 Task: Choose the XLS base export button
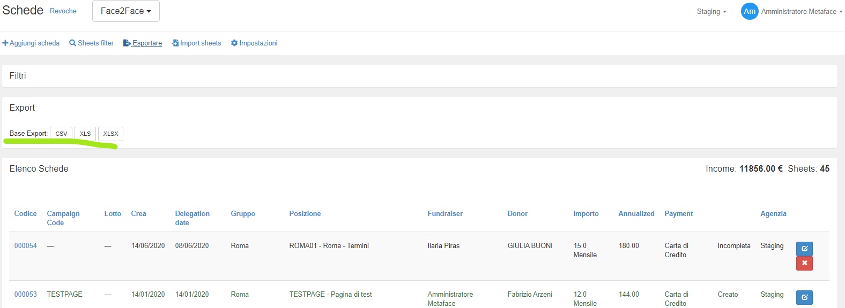[x=85, y=134]
